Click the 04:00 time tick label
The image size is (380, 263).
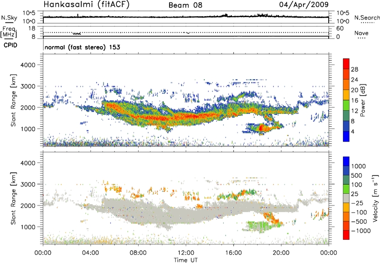click(91, 253)
